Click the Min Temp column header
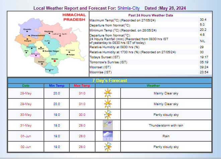The height and width of the screenshot is (159, 221). 57,86
